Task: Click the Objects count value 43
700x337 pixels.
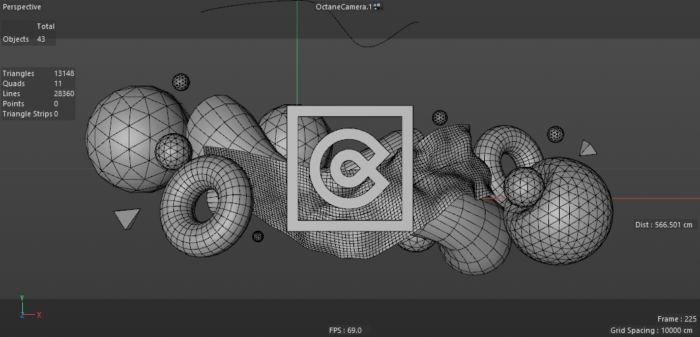Action: point(41,39)
